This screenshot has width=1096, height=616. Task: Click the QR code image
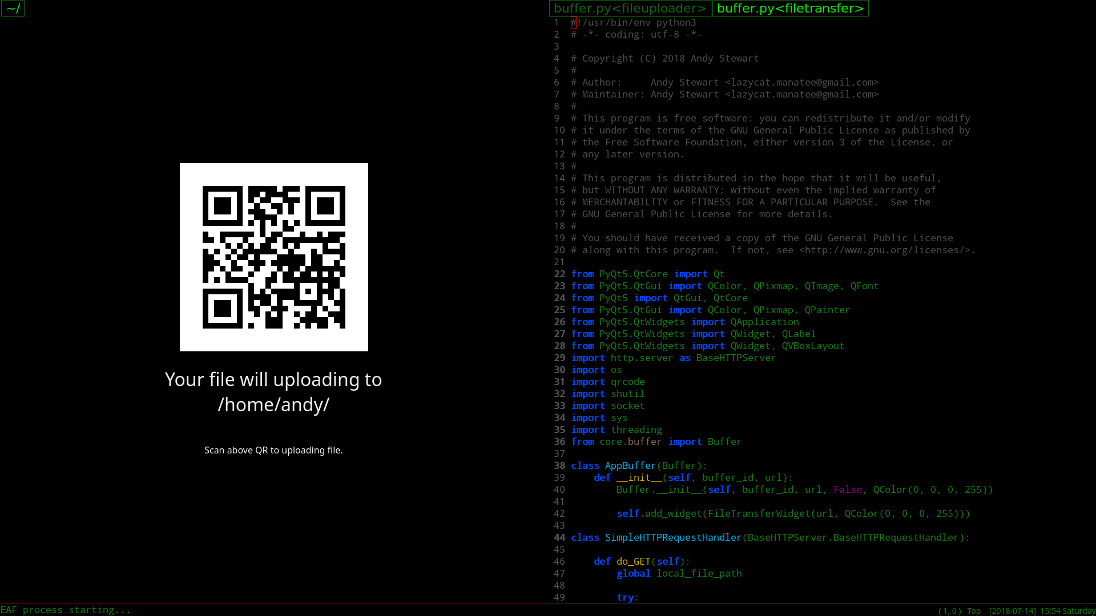274,257
